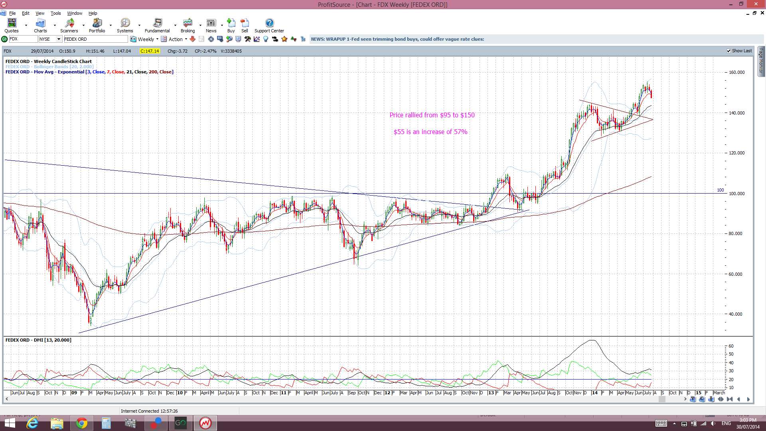Open File Explorer from the taskbar
The image size is (766, 431).
[57, 423]
